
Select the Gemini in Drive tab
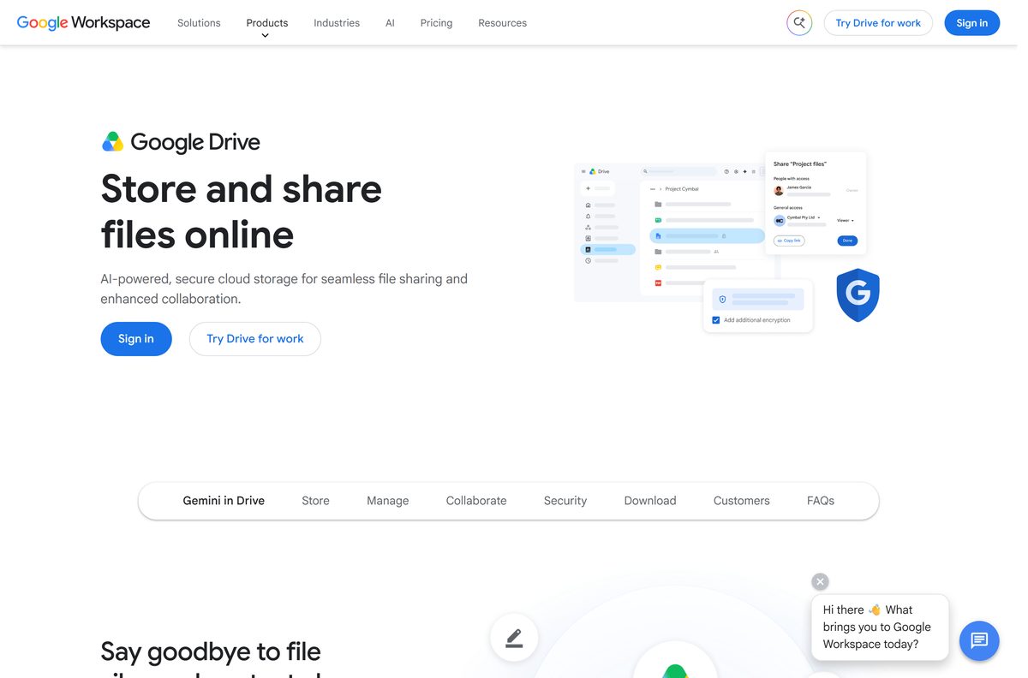pos(224,501)
